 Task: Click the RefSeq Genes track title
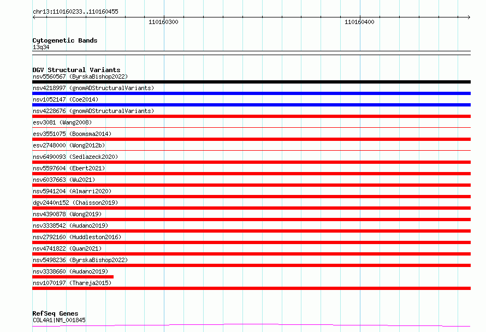coord(55,313)
